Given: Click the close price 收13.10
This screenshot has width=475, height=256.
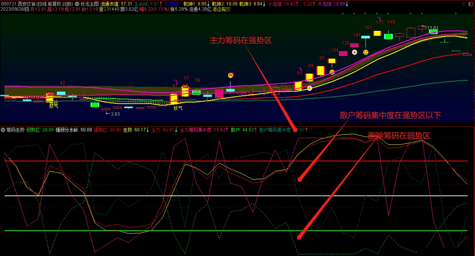Looking at the screenshot, I should point(90,9).
